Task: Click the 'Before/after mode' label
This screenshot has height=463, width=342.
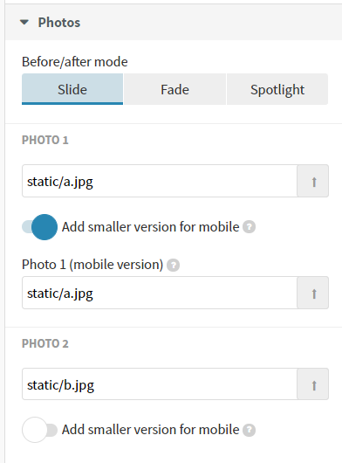Action: pos(75,62)
